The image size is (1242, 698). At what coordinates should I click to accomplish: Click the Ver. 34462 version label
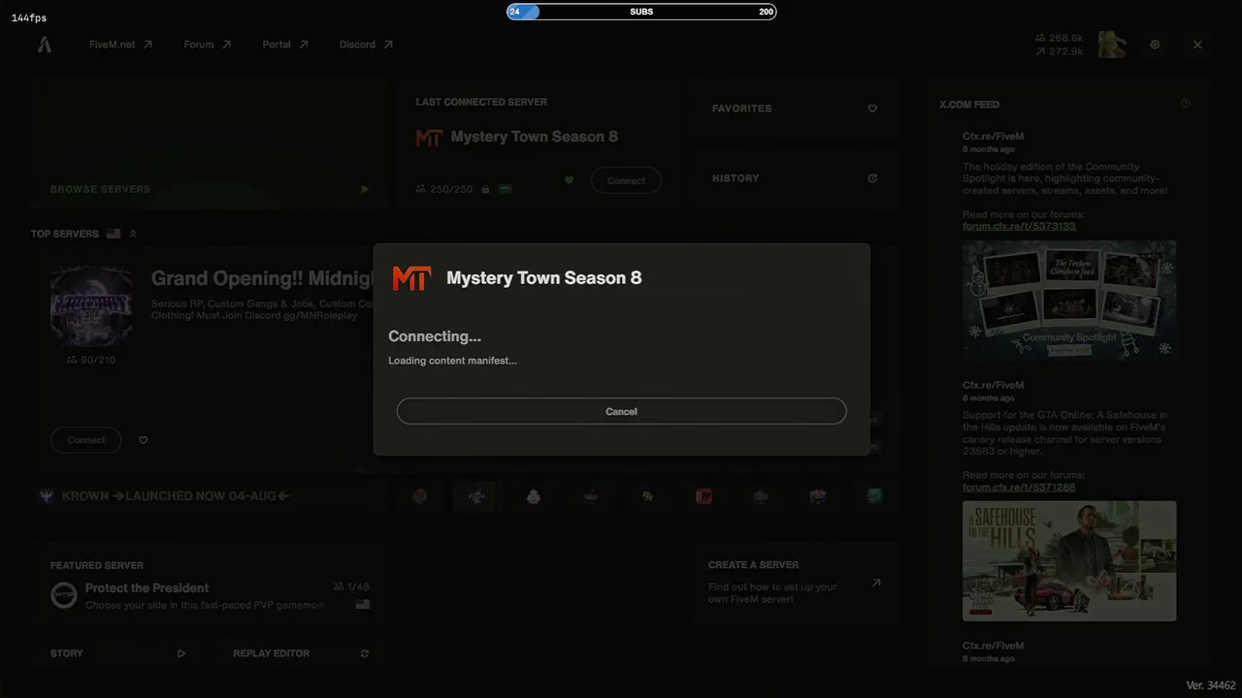tap(1211, 685)
